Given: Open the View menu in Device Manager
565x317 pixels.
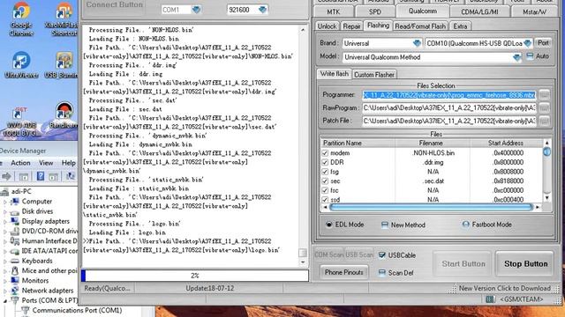Looking at the screenshot, I should point(46,163).
